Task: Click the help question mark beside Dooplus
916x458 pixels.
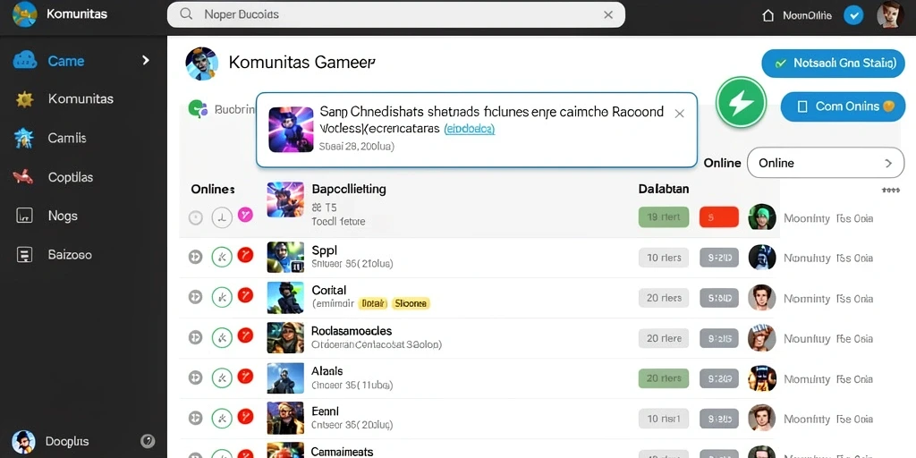Action: coord(148,441)
